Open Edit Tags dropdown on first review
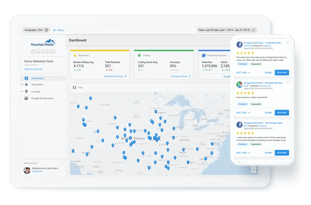 click(x=243, y=73)
